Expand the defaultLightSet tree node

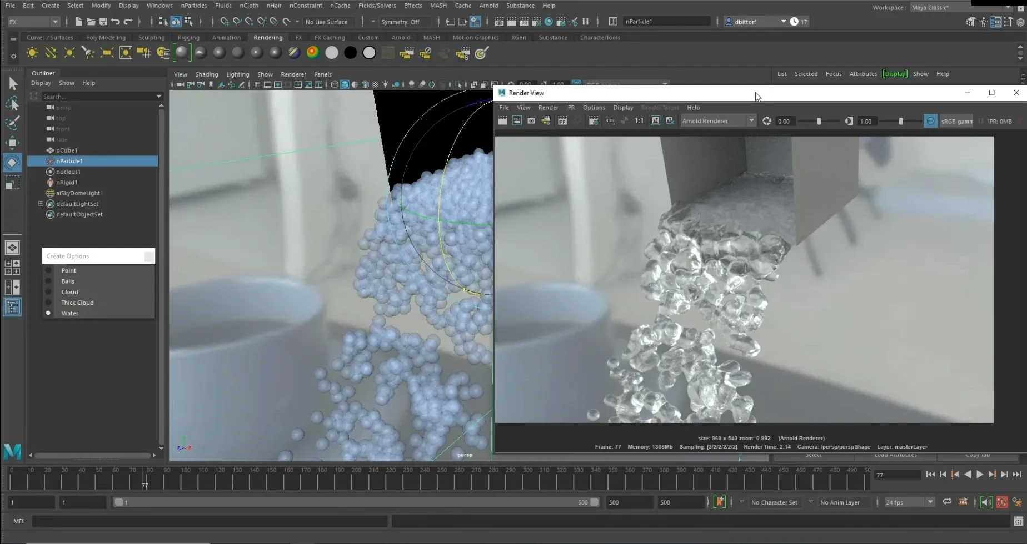click(x=41, y=204)
